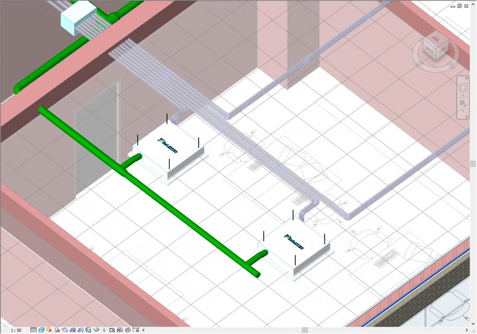Image resolution: width=477 pixels, height=334 pixels.
Task: Click Highlight Displacement Sets icon
Action: 128,330
